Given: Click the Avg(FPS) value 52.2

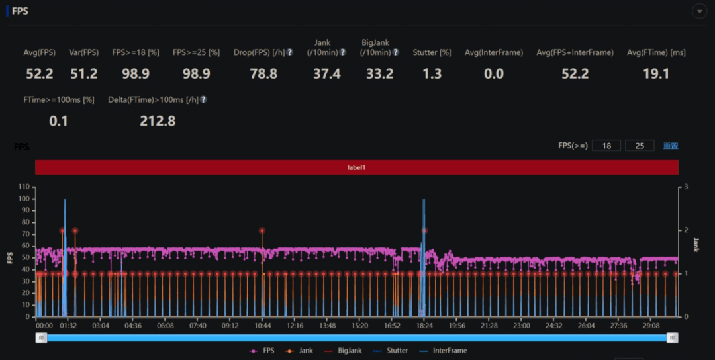Looking at the screenshot, I should click(x=40, y=74).
